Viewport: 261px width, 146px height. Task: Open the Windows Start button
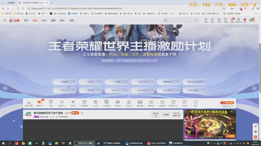3,143
